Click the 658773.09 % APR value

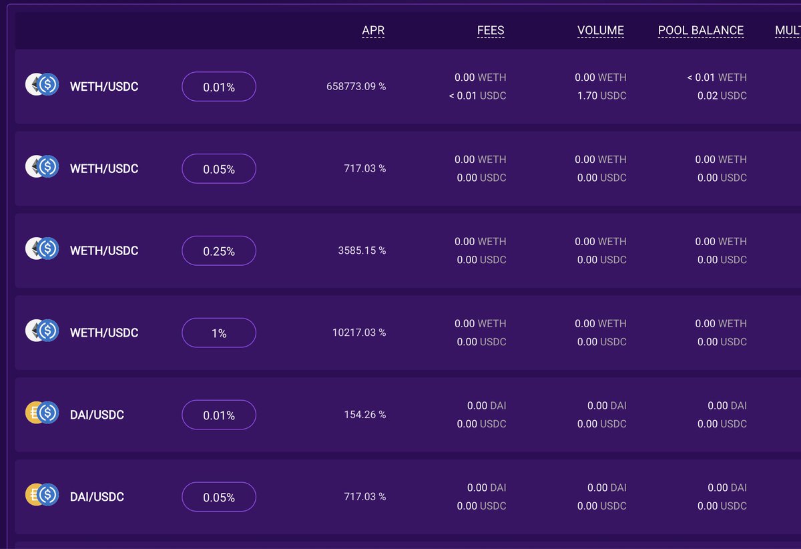[x=356, y=87]
